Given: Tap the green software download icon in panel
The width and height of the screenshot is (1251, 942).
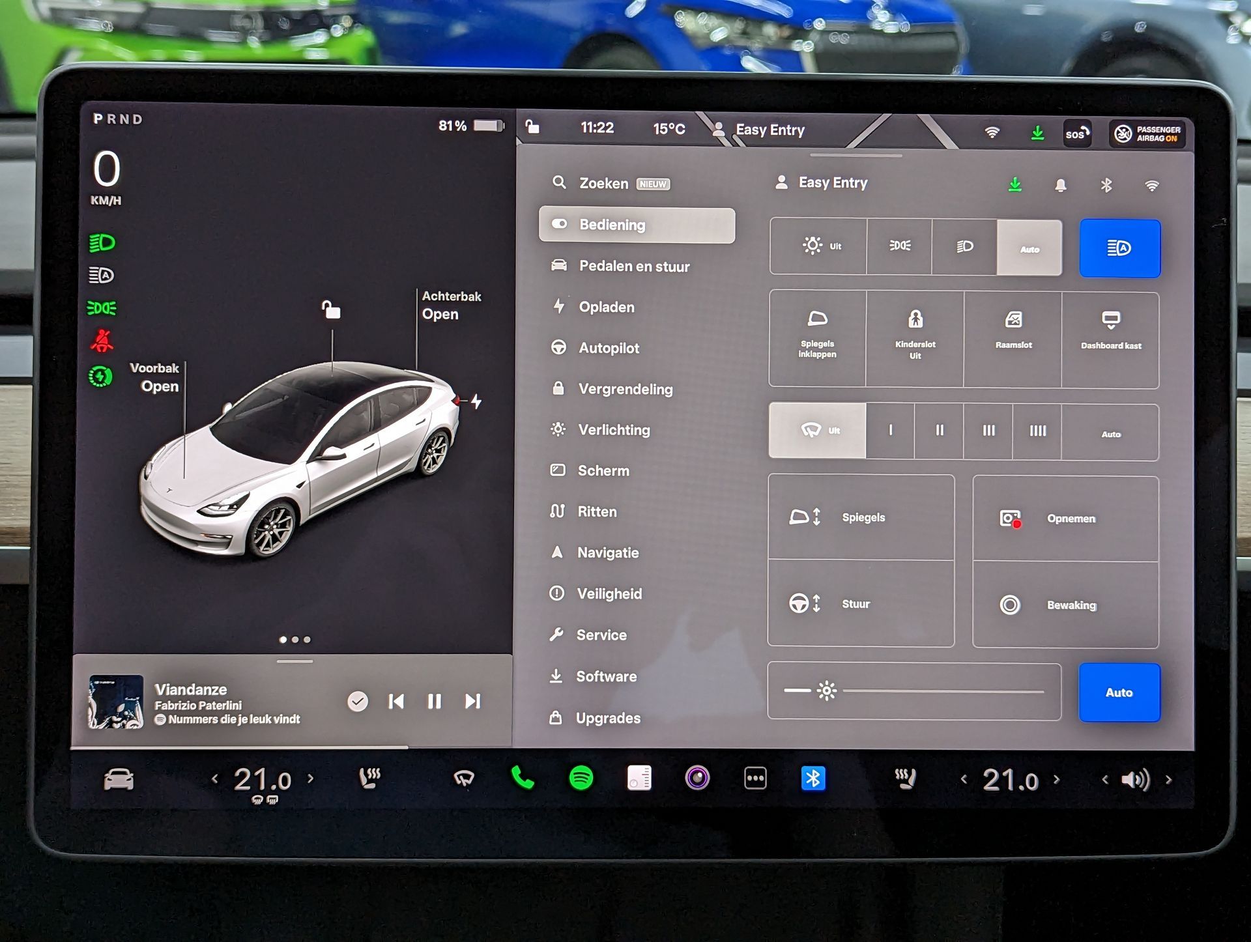Looking at the screenshot, I should tap(1015, 185).
